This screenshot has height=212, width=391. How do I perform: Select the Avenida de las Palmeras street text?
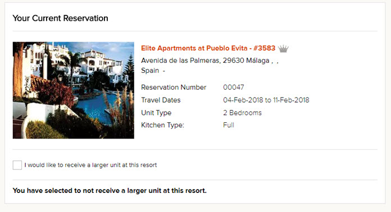pyautogui.click(x=181, y=61)
